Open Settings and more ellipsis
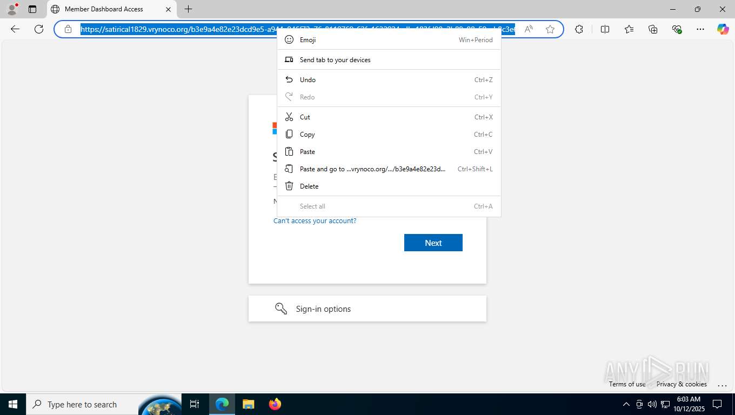The height and width of the screenshot is (415, 735). pos(700,29)
